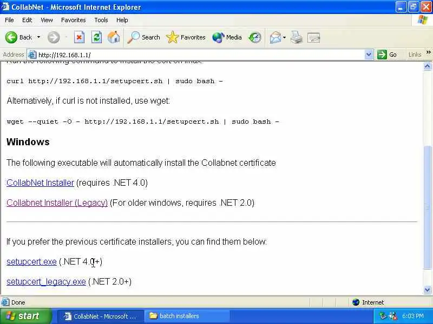Click the address bar URL field

(200, 55)
